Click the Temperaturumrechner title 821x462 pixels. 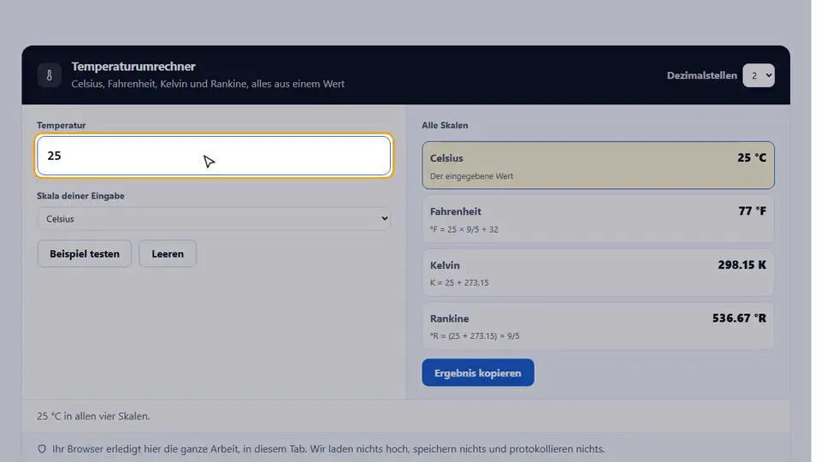[x=133, y=67]
